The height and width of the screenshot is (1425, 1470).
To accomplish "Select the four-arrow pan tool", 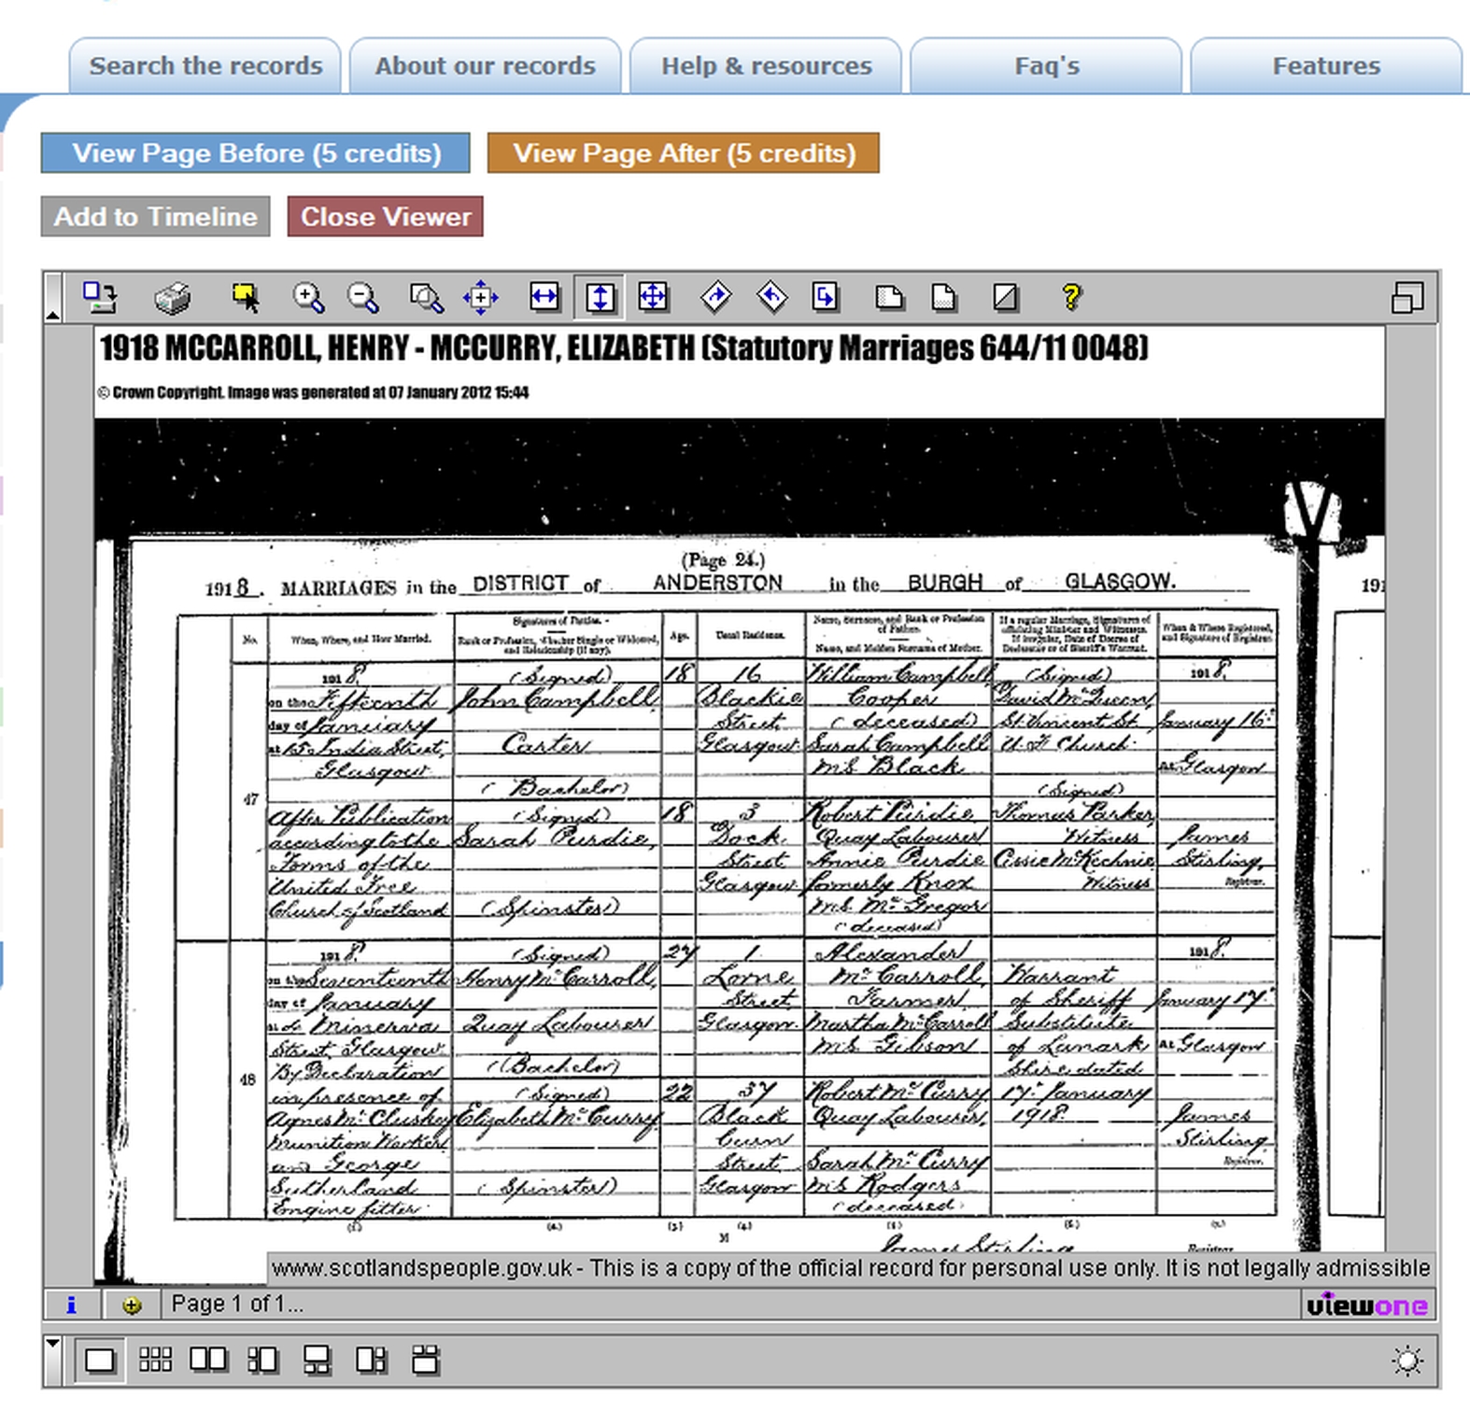I will pyautogui.click(x=481, y=298).
